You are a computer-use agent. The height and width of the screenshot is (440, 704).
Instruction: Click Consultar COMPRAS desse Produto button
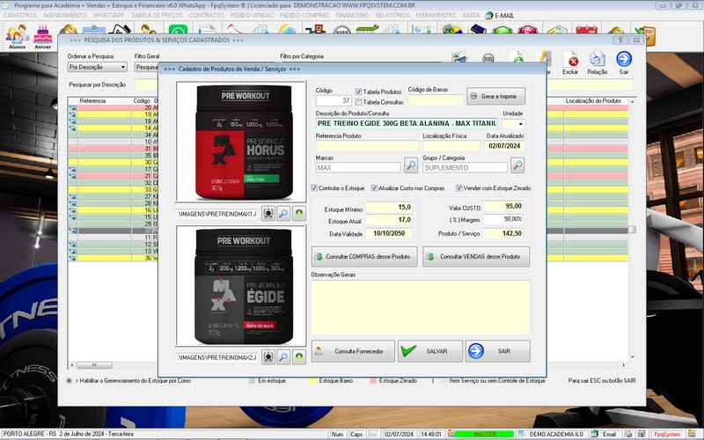364,257
